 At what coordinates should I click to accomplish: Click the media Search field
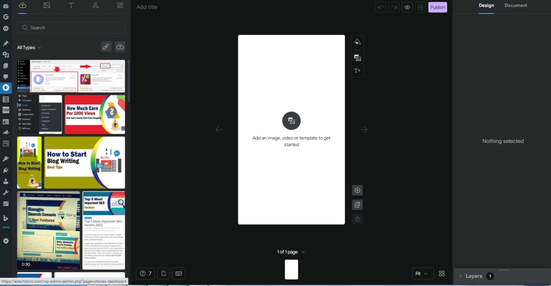(71, 28)
